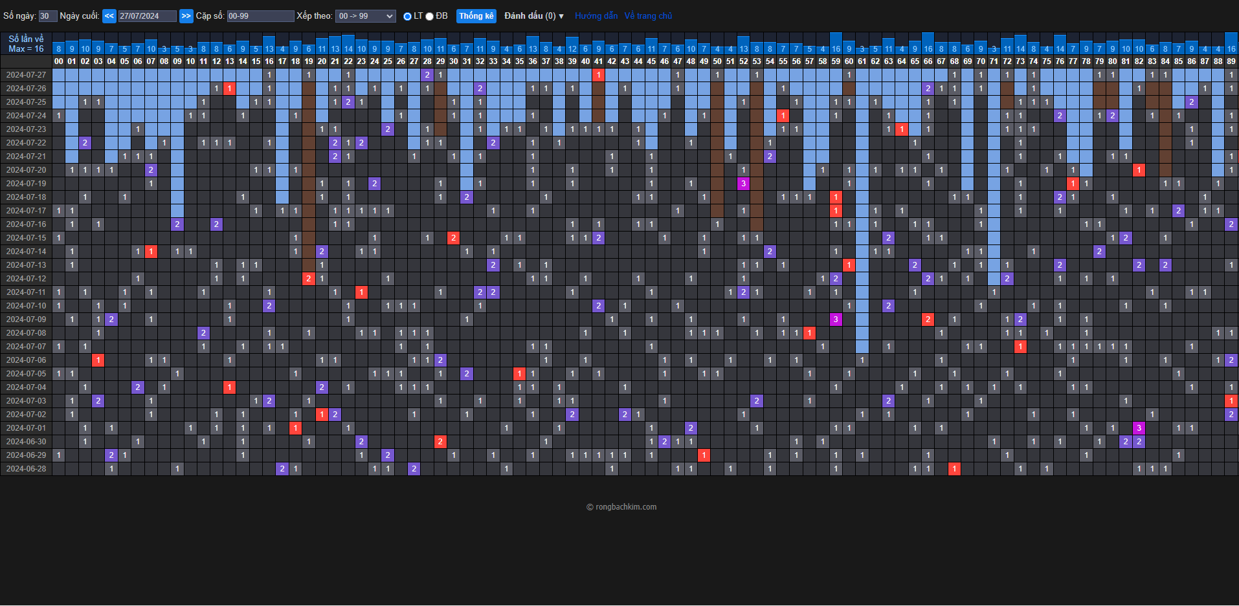The image size is (1239, 606).
Task: Click column header 61
Action: (x=862, y=61)
